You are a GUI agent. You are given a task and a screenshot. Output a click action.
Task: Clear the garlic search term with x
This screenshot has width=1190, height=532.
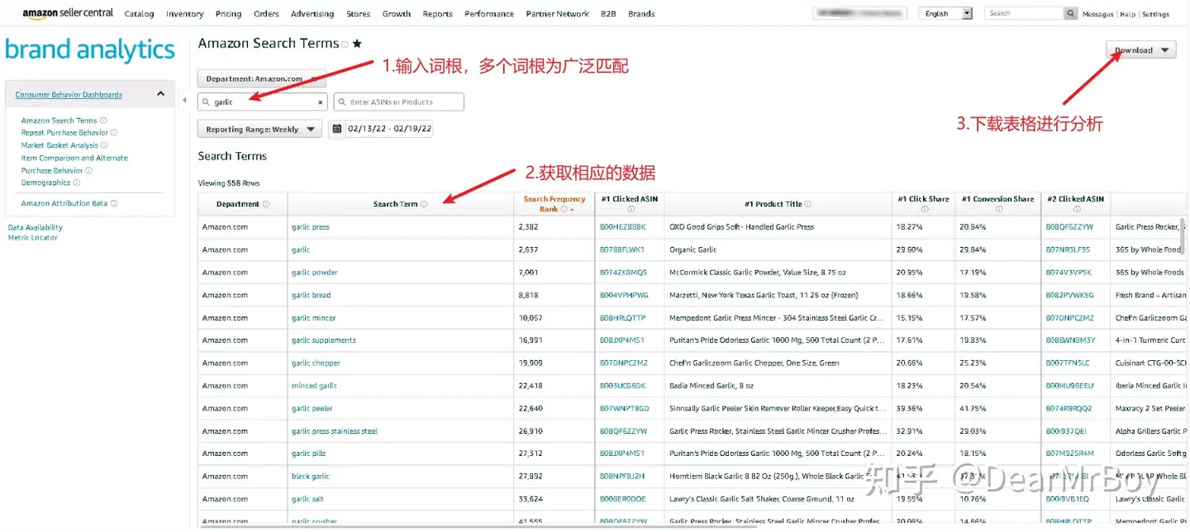pos(321,102)
